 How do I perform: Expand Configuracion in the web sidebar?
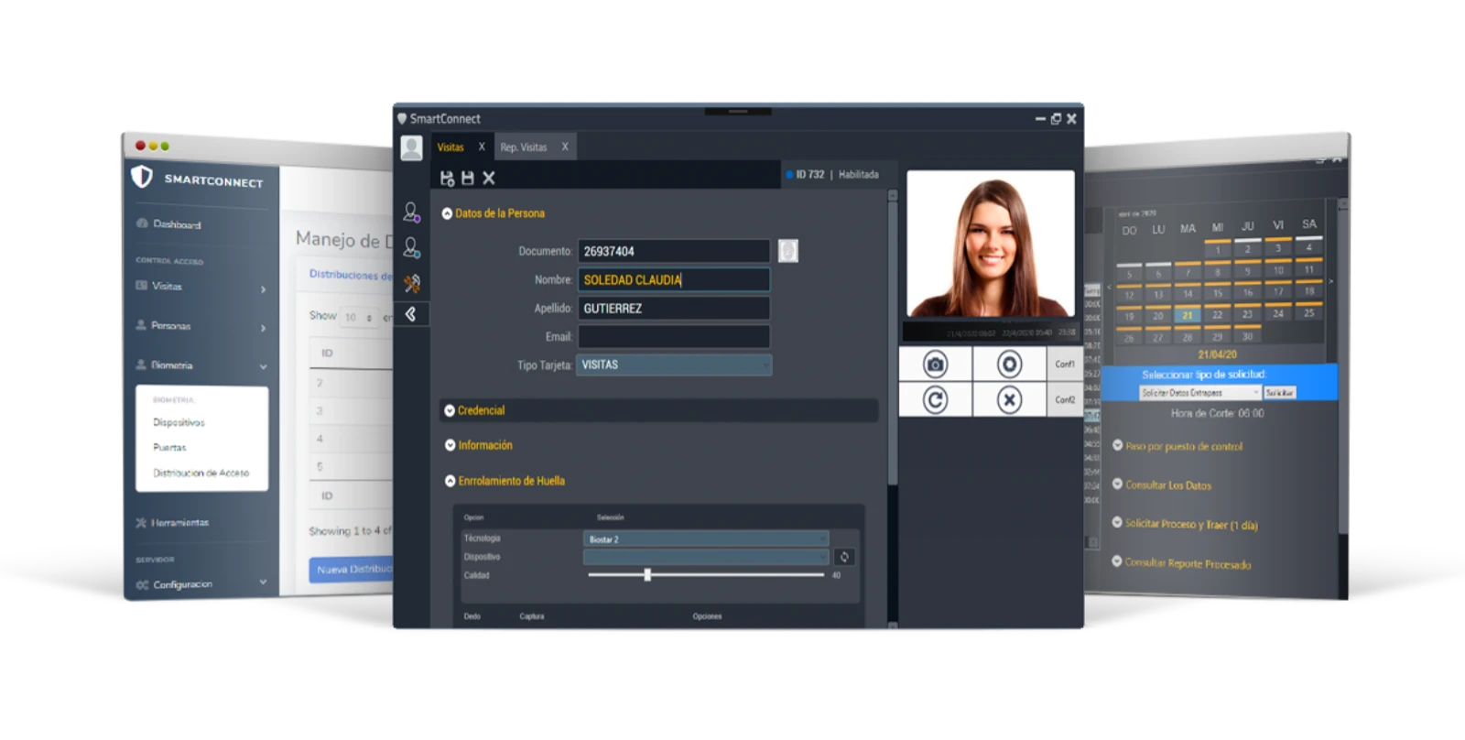[201, 584]
